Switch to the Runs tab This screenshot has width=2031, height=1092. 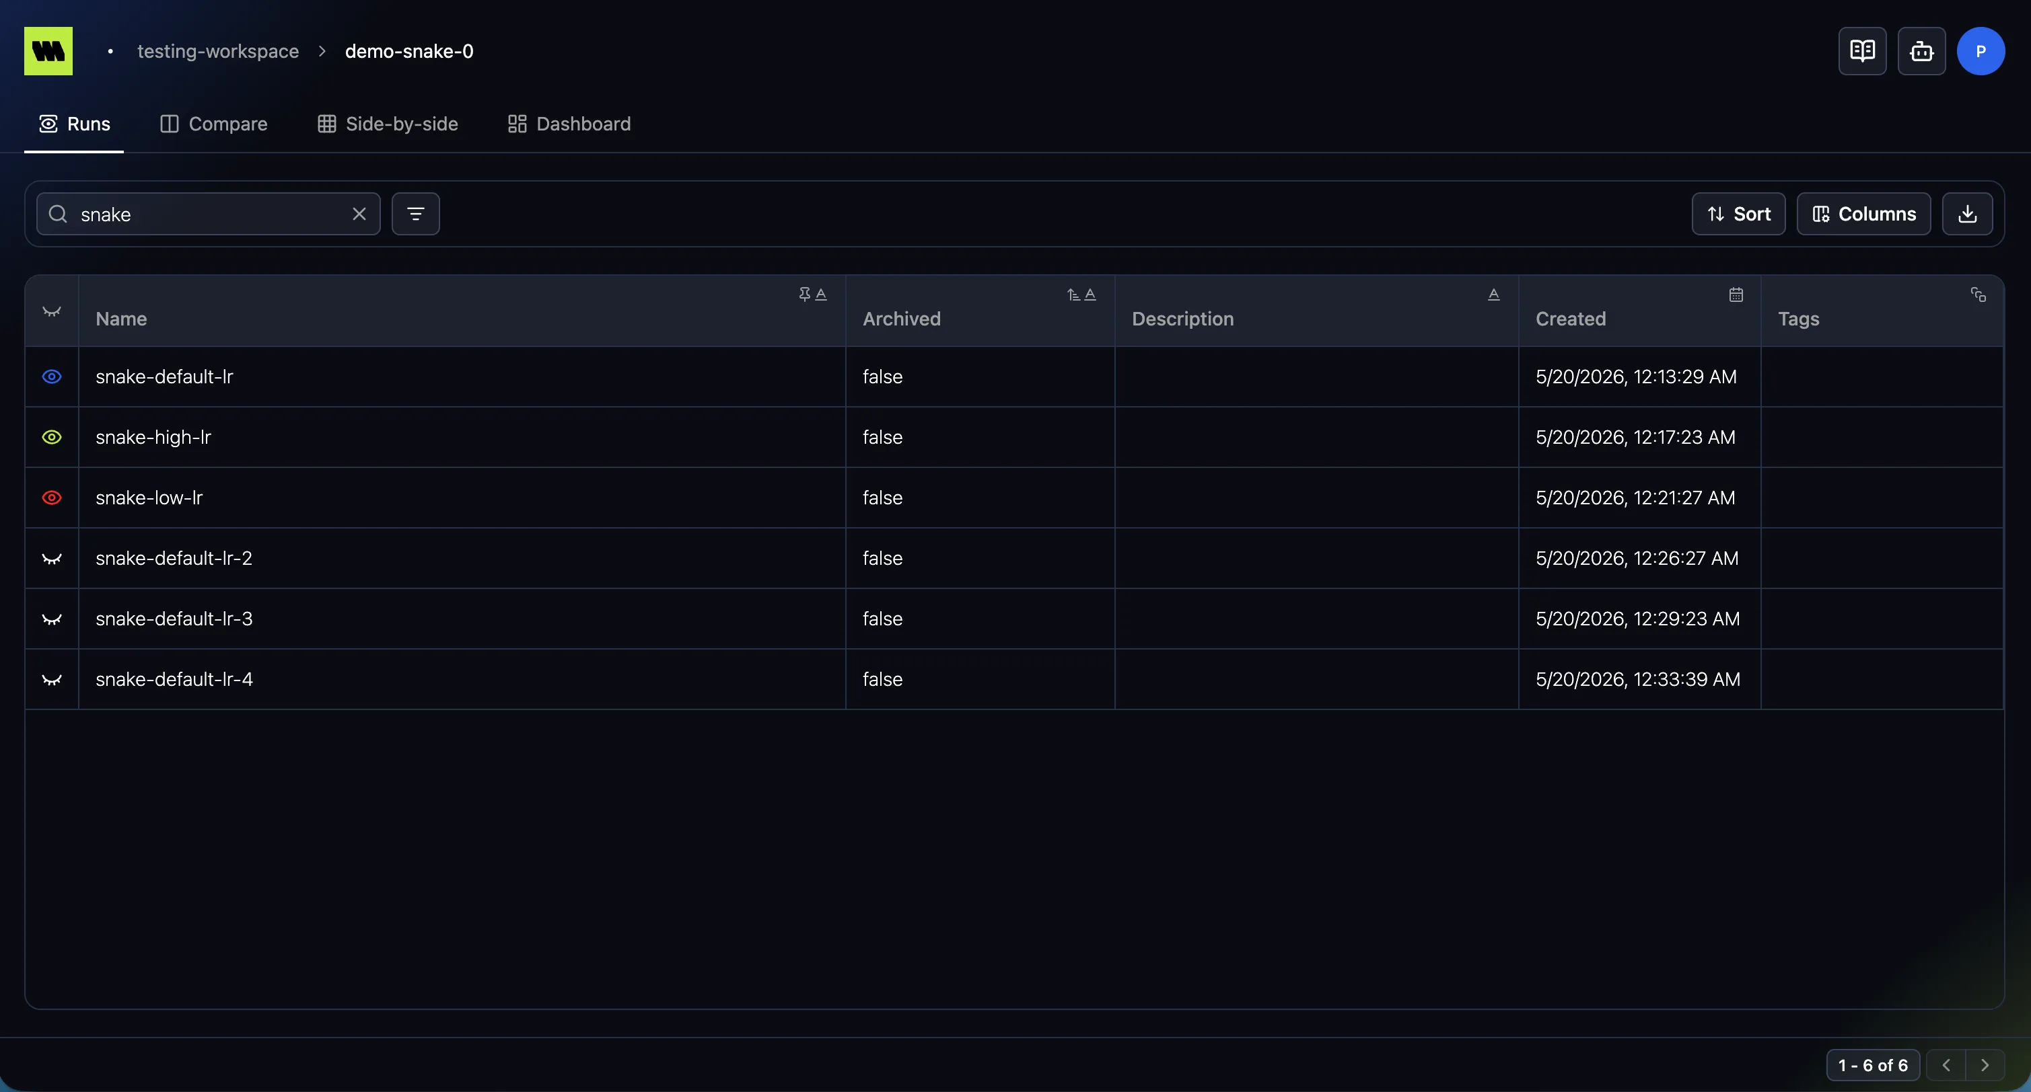pos(74,124)
